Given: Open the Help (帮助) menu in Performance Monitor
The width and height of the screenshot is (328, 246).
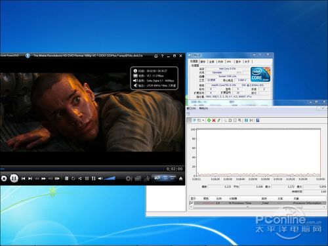Looking at the screenshot, I should (203, 108).
